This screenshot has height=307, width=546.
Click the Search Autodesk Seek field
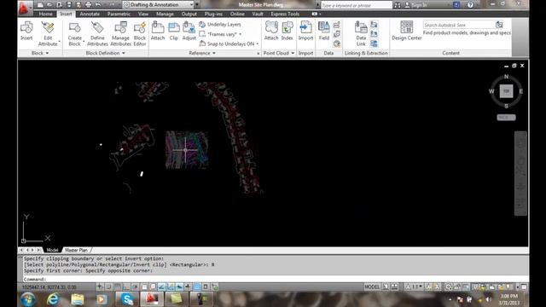(x=459, y=25)
